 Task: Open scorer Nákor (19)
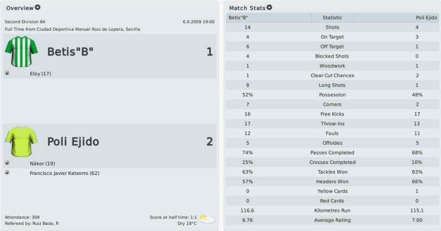[x=42, y=163]
